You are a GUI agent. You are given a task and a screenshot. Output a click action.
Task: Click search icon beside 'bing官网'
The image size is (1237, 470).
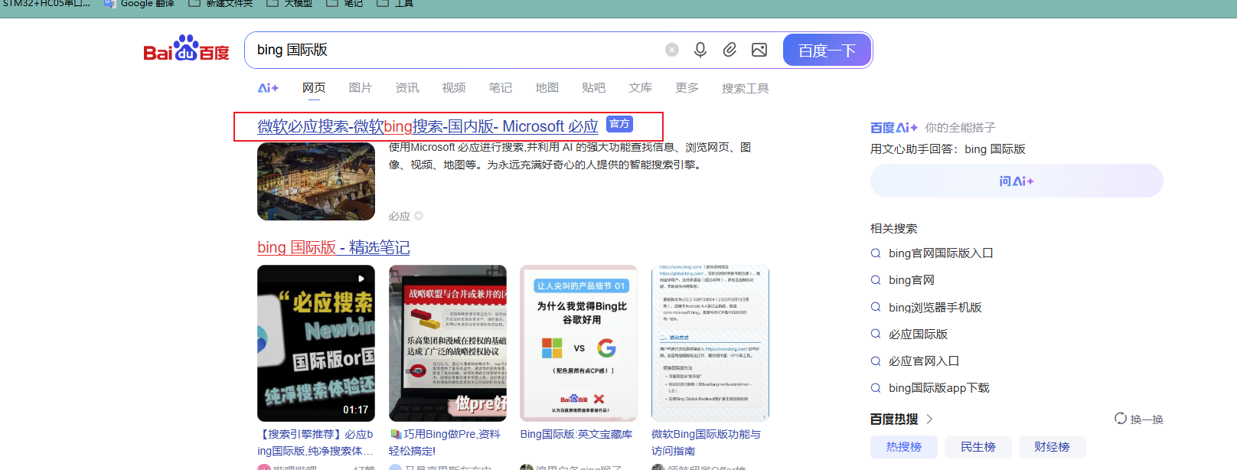coord(876,280)
